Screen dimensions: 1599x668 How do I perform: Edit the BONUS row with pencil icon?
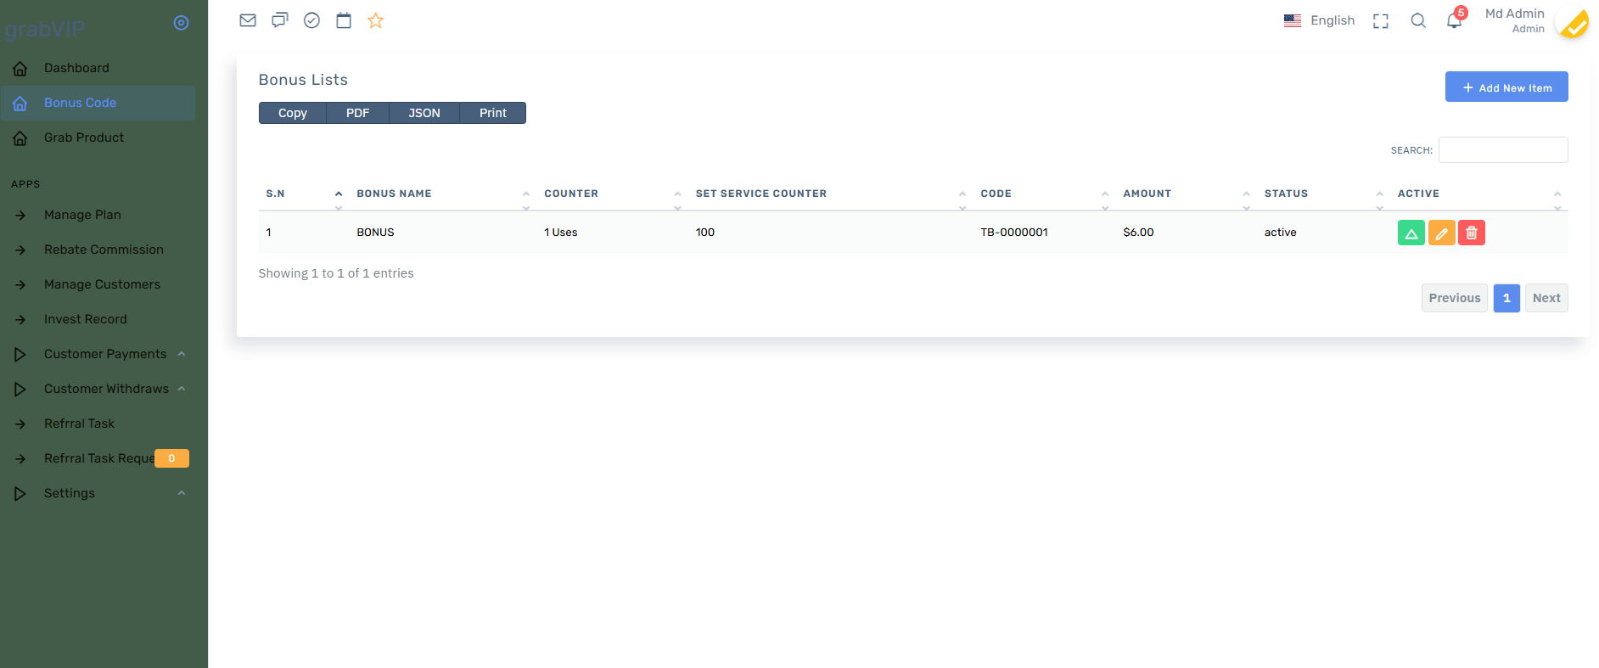pos(1441,233)
